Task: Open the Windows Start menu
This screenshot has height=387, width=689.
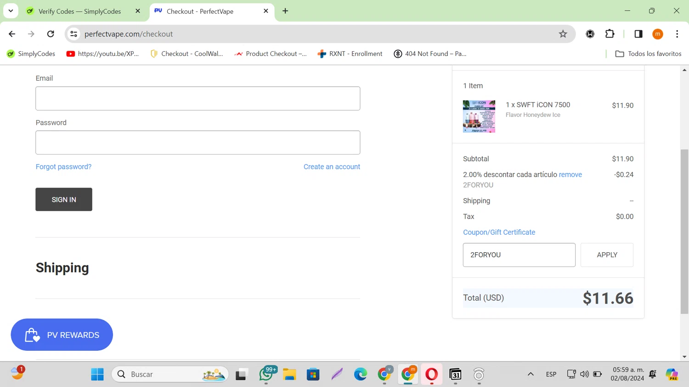Action: coord(97,375)
